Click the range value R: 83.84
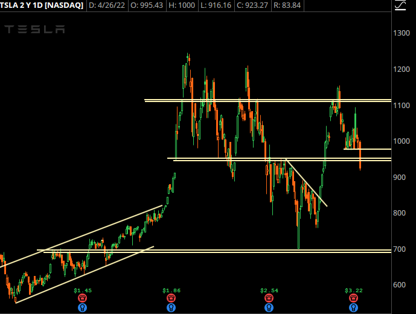The height and width of the screenshot is (314, 416). coord(287,5)
